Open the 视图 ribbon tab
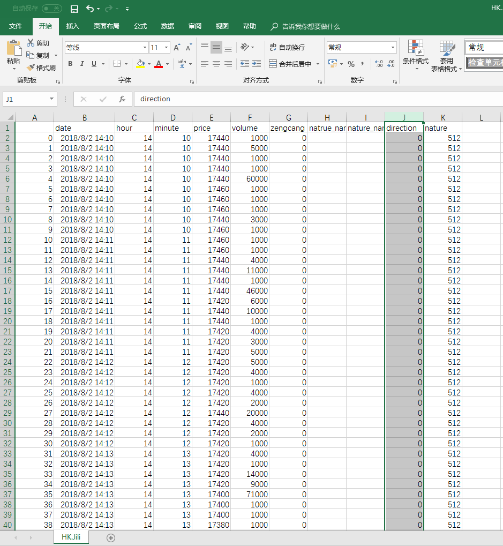 [222, 26]
